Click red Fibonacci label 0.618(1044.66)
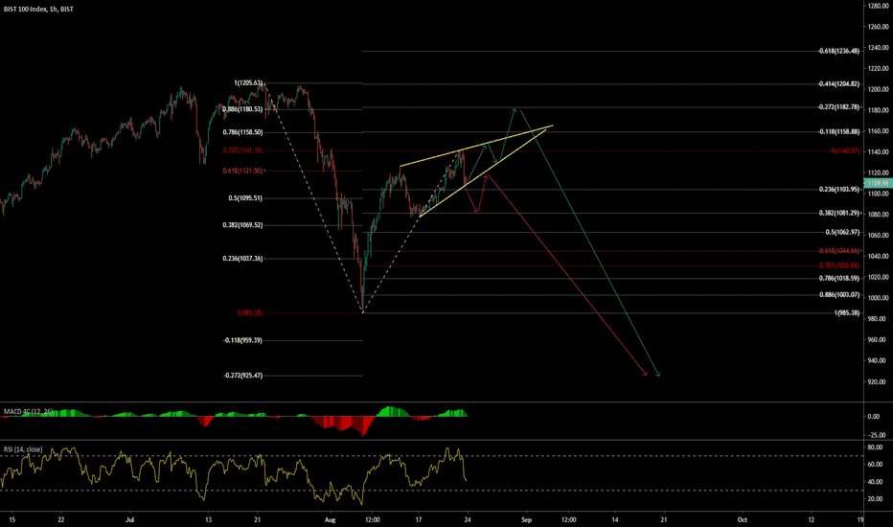Image resolution: width=893 pixels, height=527 pixels. (x=839, y=251)
